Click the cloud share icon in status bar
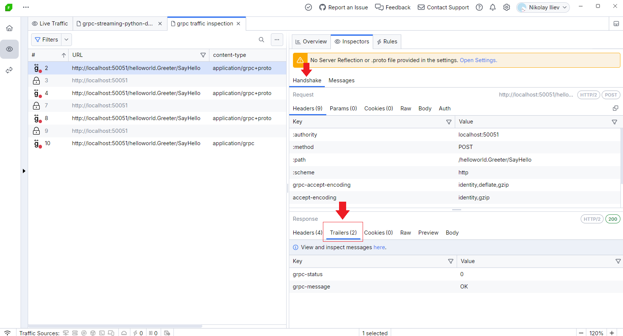The height and width of the screenshot is (336, 623). (124, 333)
